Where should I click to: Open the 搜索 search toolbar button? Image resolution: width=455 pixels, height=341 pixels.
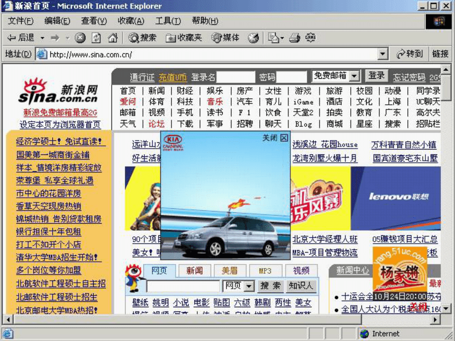pos(142,38)
